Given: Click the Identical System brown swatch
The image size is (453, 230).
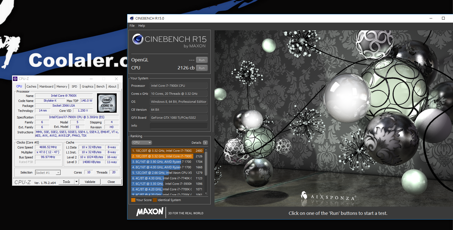Looking at the screenshot, I should pyautogui.click(x=155, y=200).
